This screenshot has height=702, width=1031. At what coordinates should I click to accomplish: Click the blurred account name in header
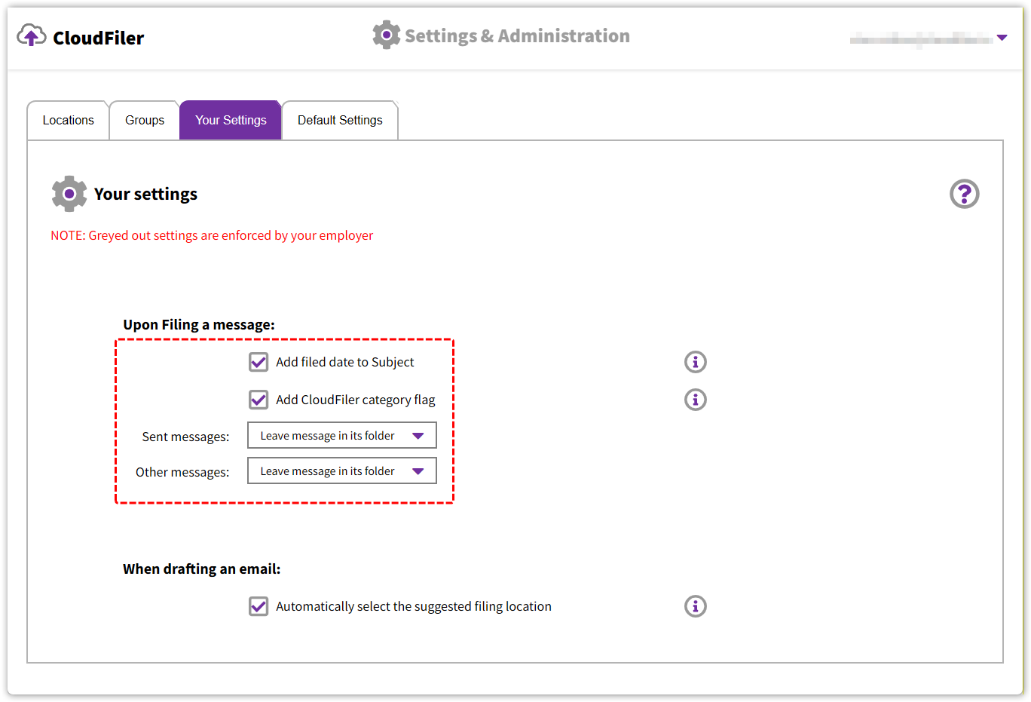tap(921, 38)
